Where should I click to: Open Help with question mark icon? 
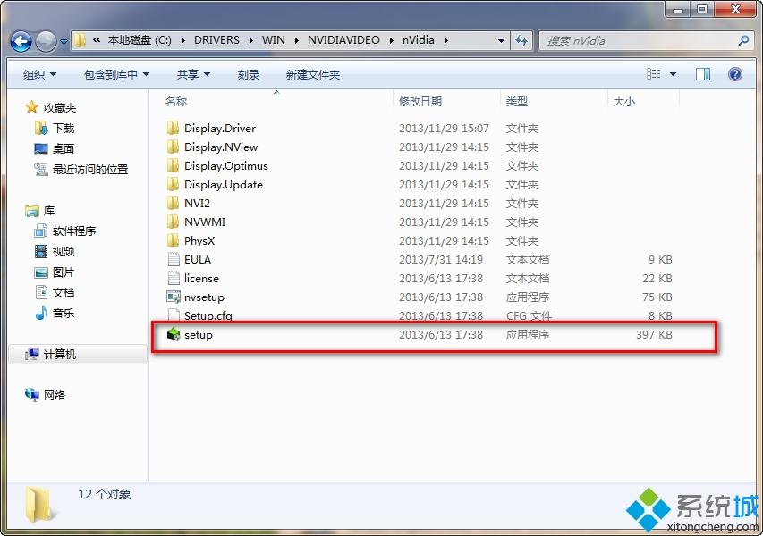pos(734,74)
